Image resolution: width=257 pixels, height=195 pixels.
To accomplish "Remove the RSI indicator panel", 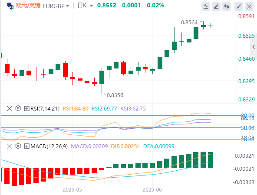I will coord(10,108).
